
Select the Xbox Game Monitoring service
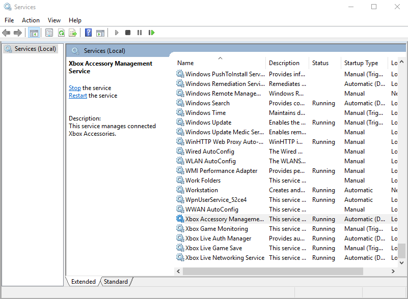[215, 228]
